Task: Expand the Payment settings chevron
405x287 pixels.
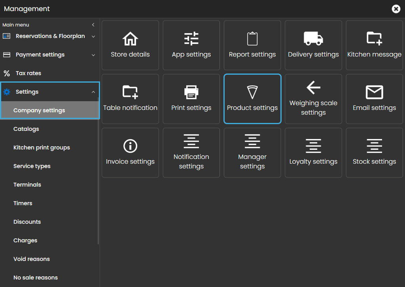Action: pos(93,55)
